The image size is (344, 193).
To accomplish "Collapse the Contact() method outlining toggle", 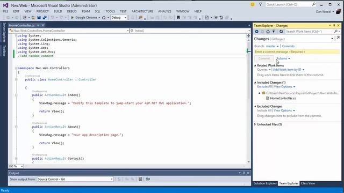I will point(16,159).
